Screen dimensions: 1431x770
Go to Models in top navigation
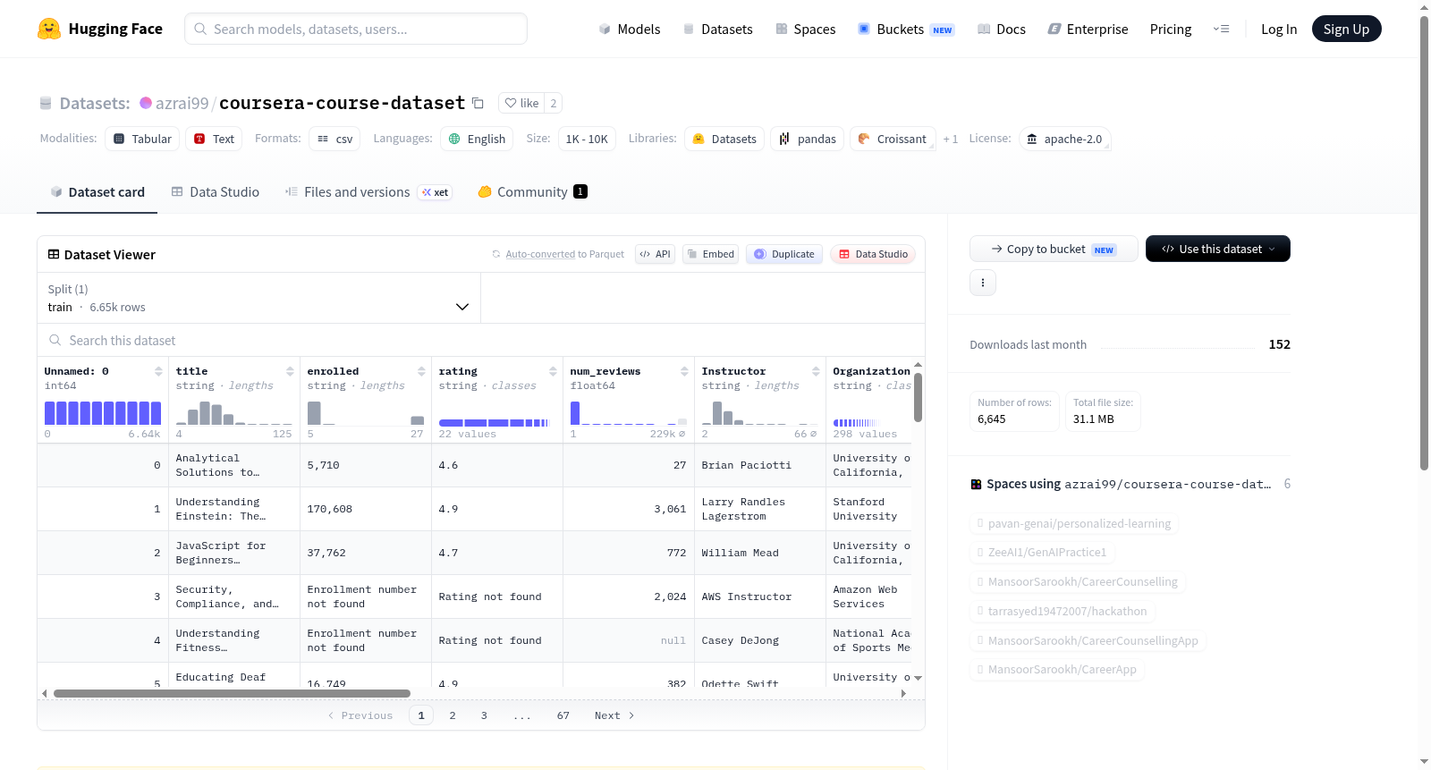(x=630, y=29)
